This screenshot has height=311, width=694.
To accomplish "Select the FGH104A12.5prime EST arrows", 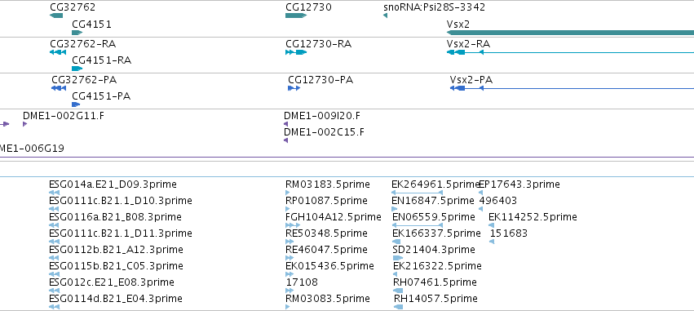I will tap(293, 225).
